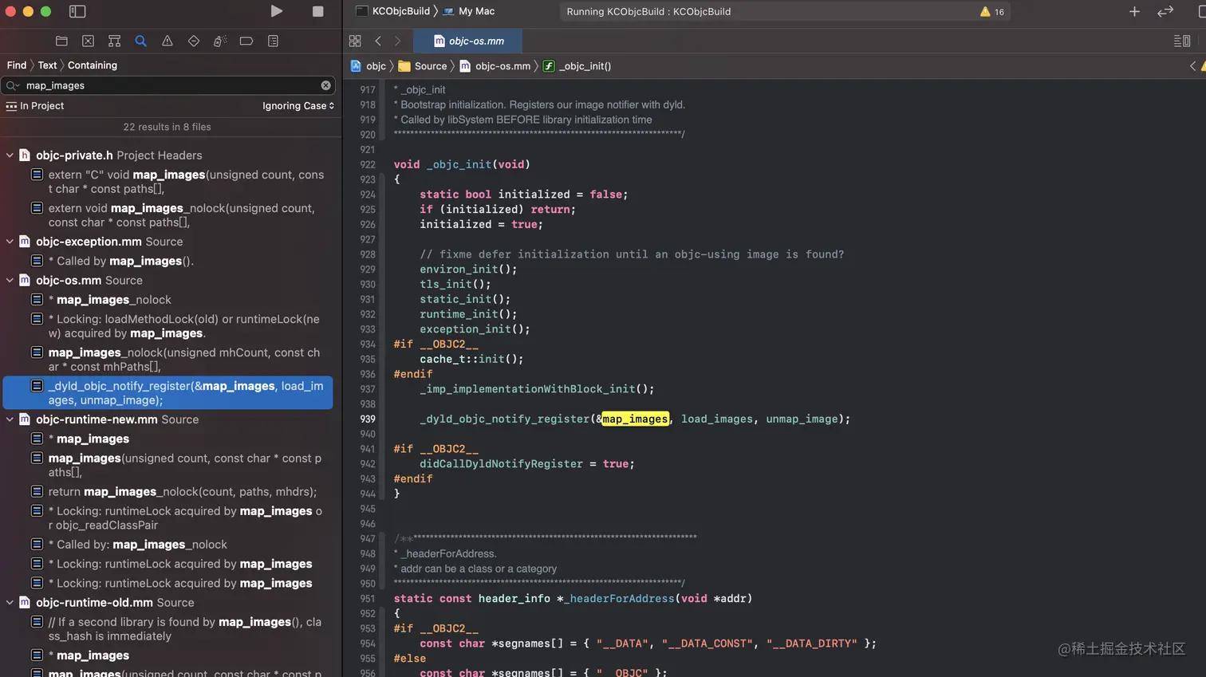
Task: Adjust editor options lines icon
Action: [1182, 41]
